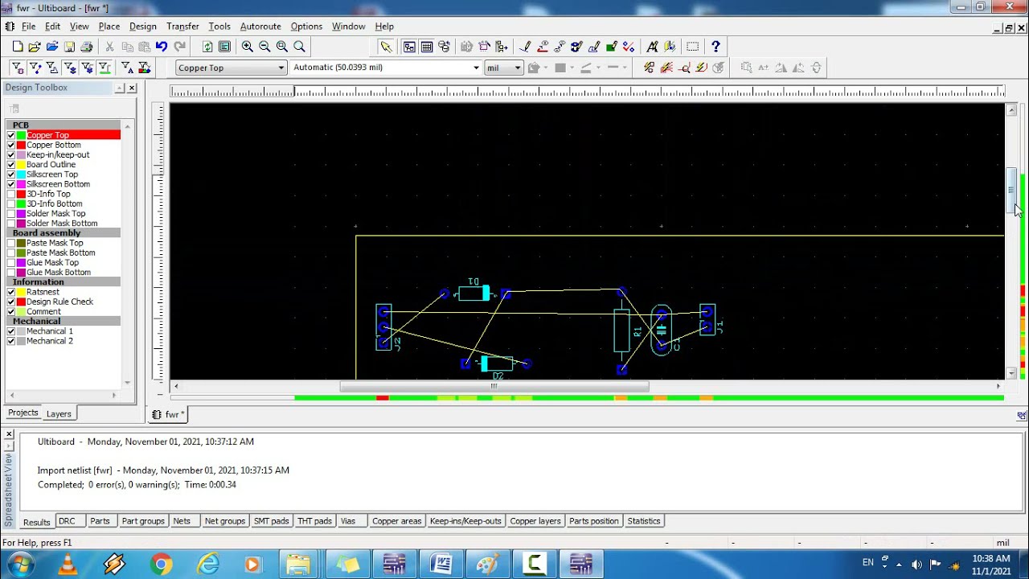The height and width of the screenshot is (579, 1029).
Task: Switch to the DRC spreadsheet tab
Action: pyautogui.click(x=67, y=521)
